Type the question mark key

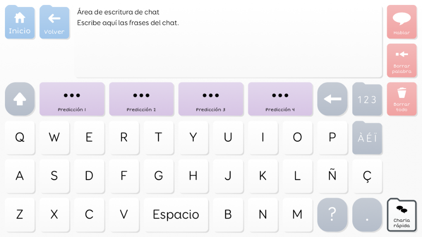click(x=332, y=214)
